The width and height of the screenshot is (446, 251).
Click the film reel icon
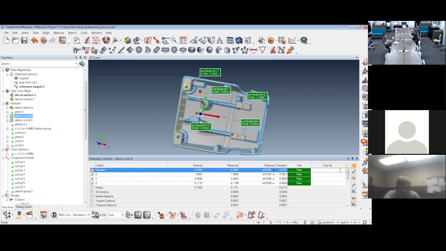pos(304,40)
